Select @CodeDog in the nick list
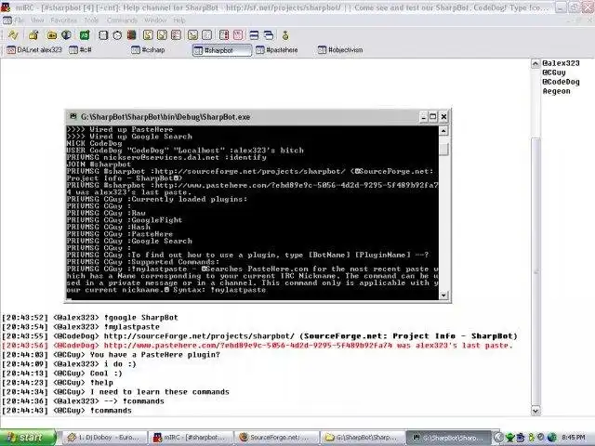This screenshot has width=595, height=446. click(x=561, y=82)
